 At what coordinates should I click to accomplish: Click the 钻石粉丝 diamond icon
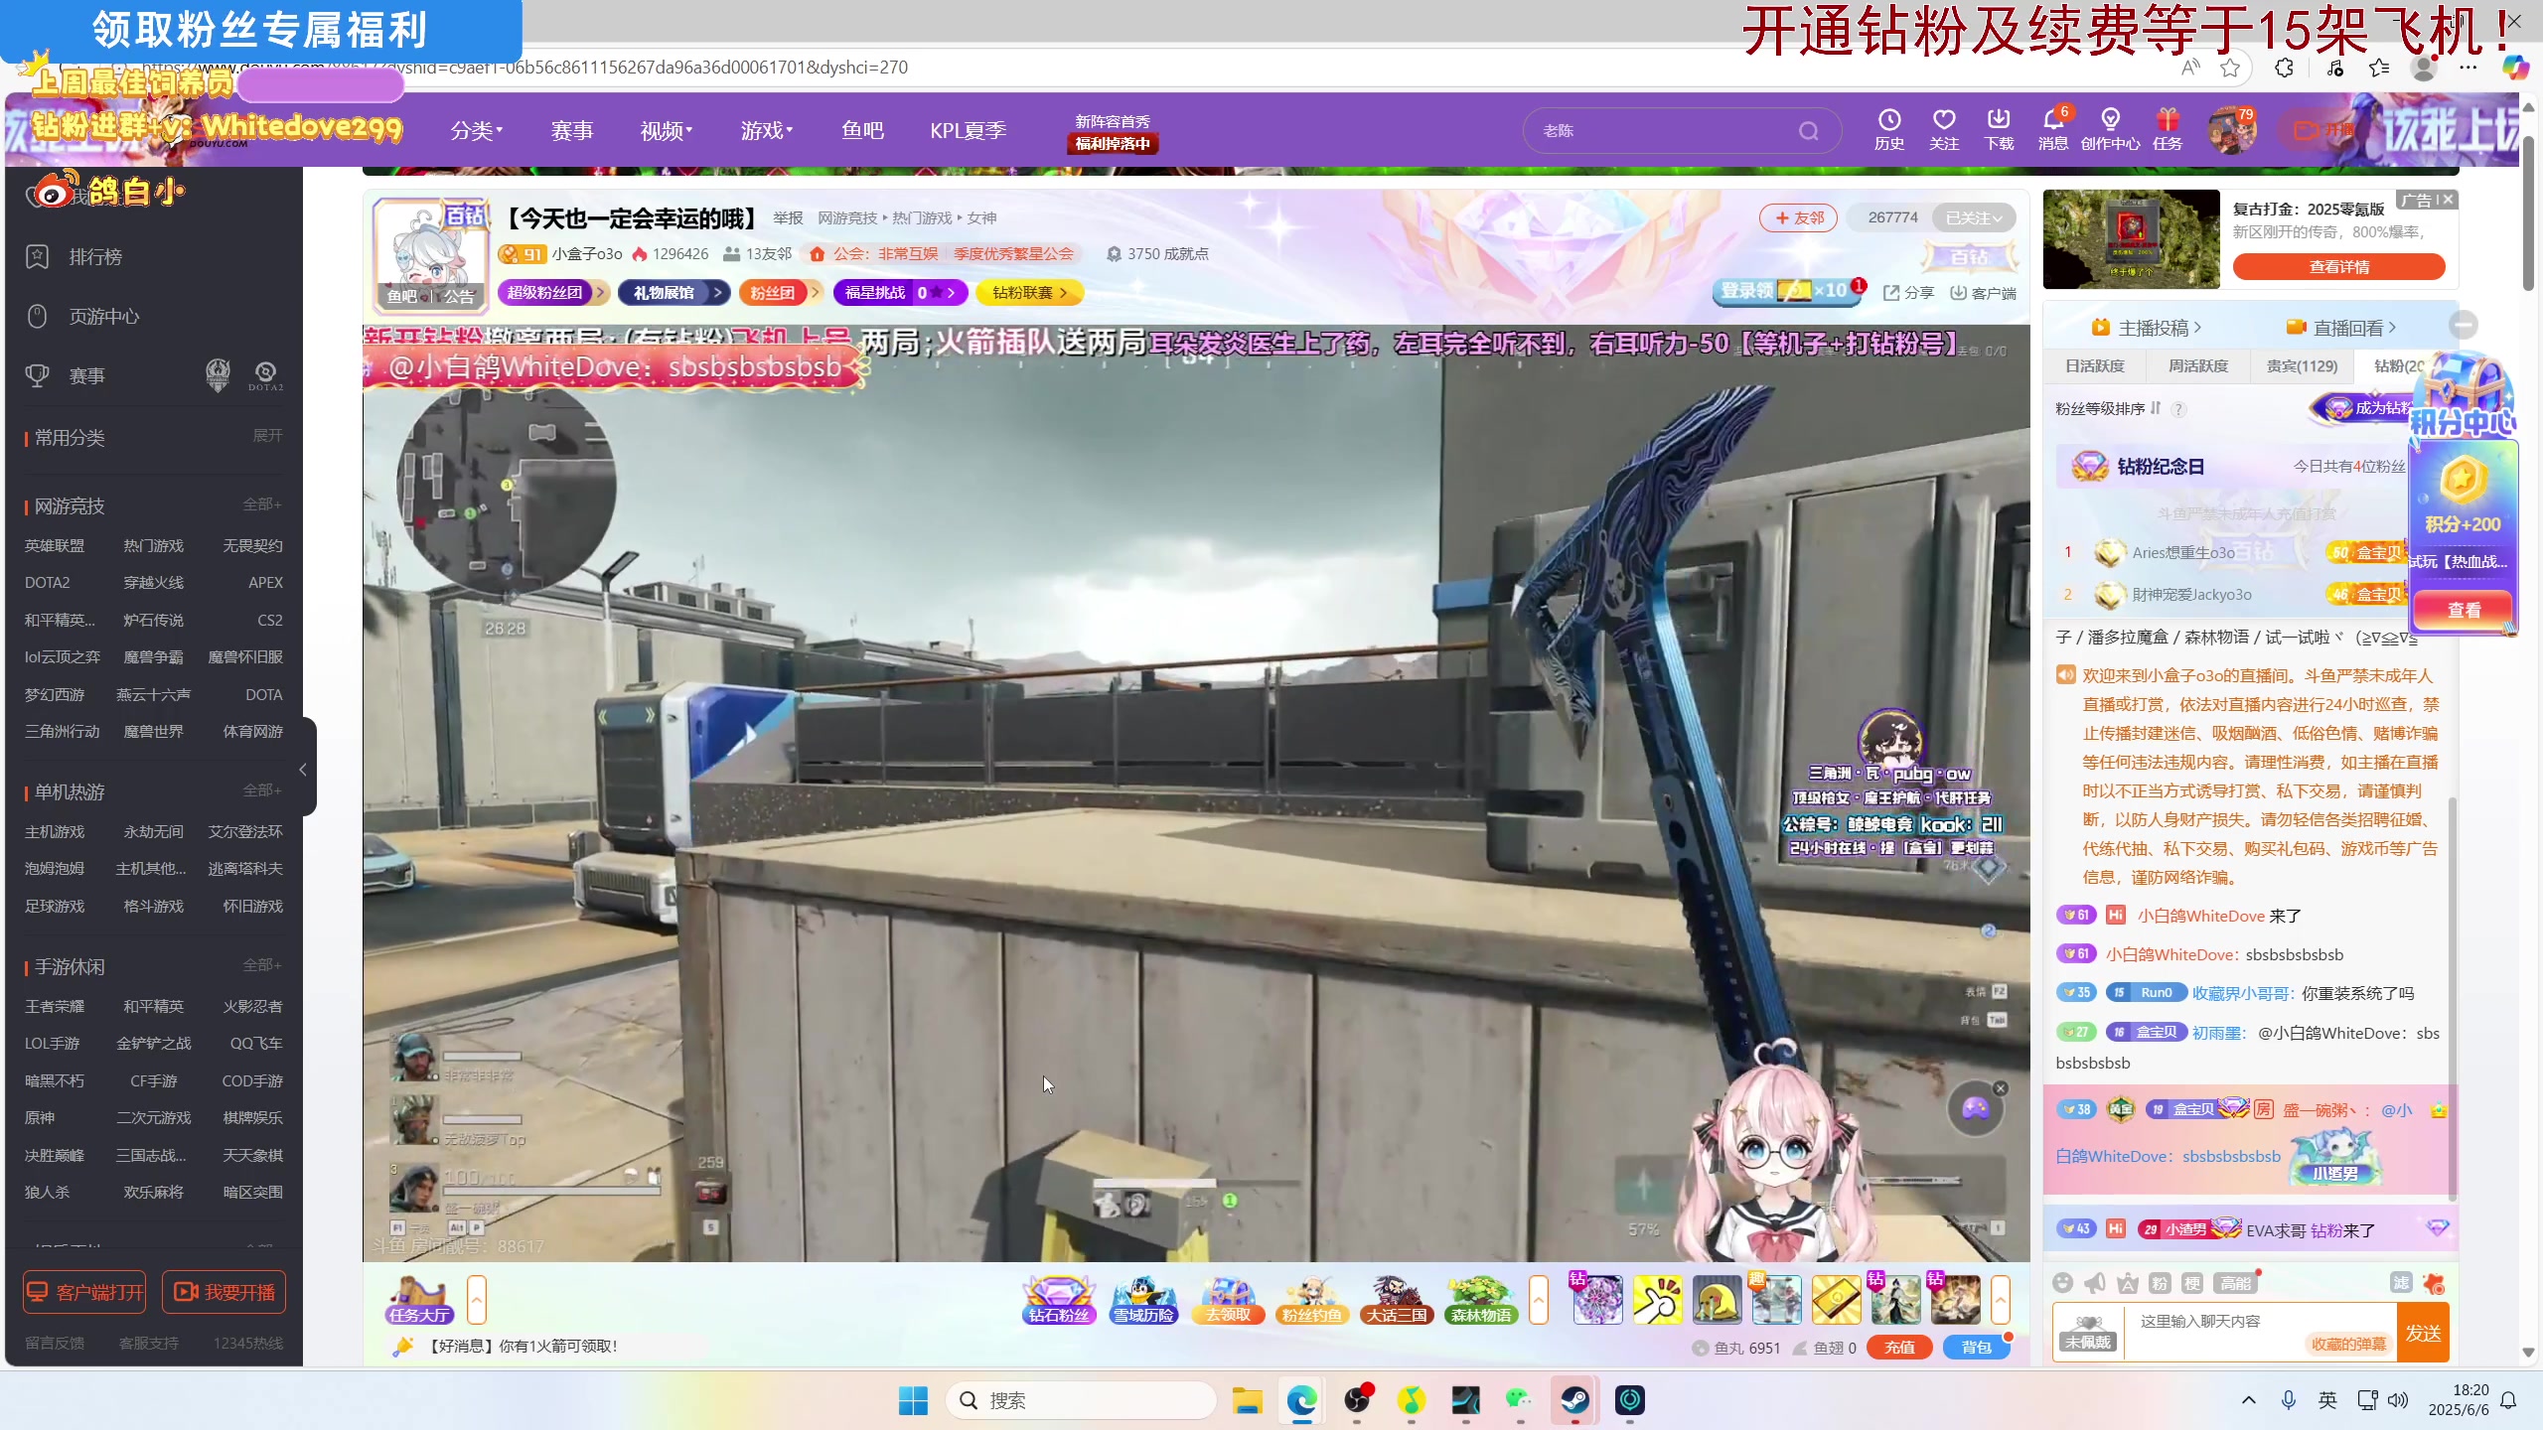(x=1059, y=1300)
